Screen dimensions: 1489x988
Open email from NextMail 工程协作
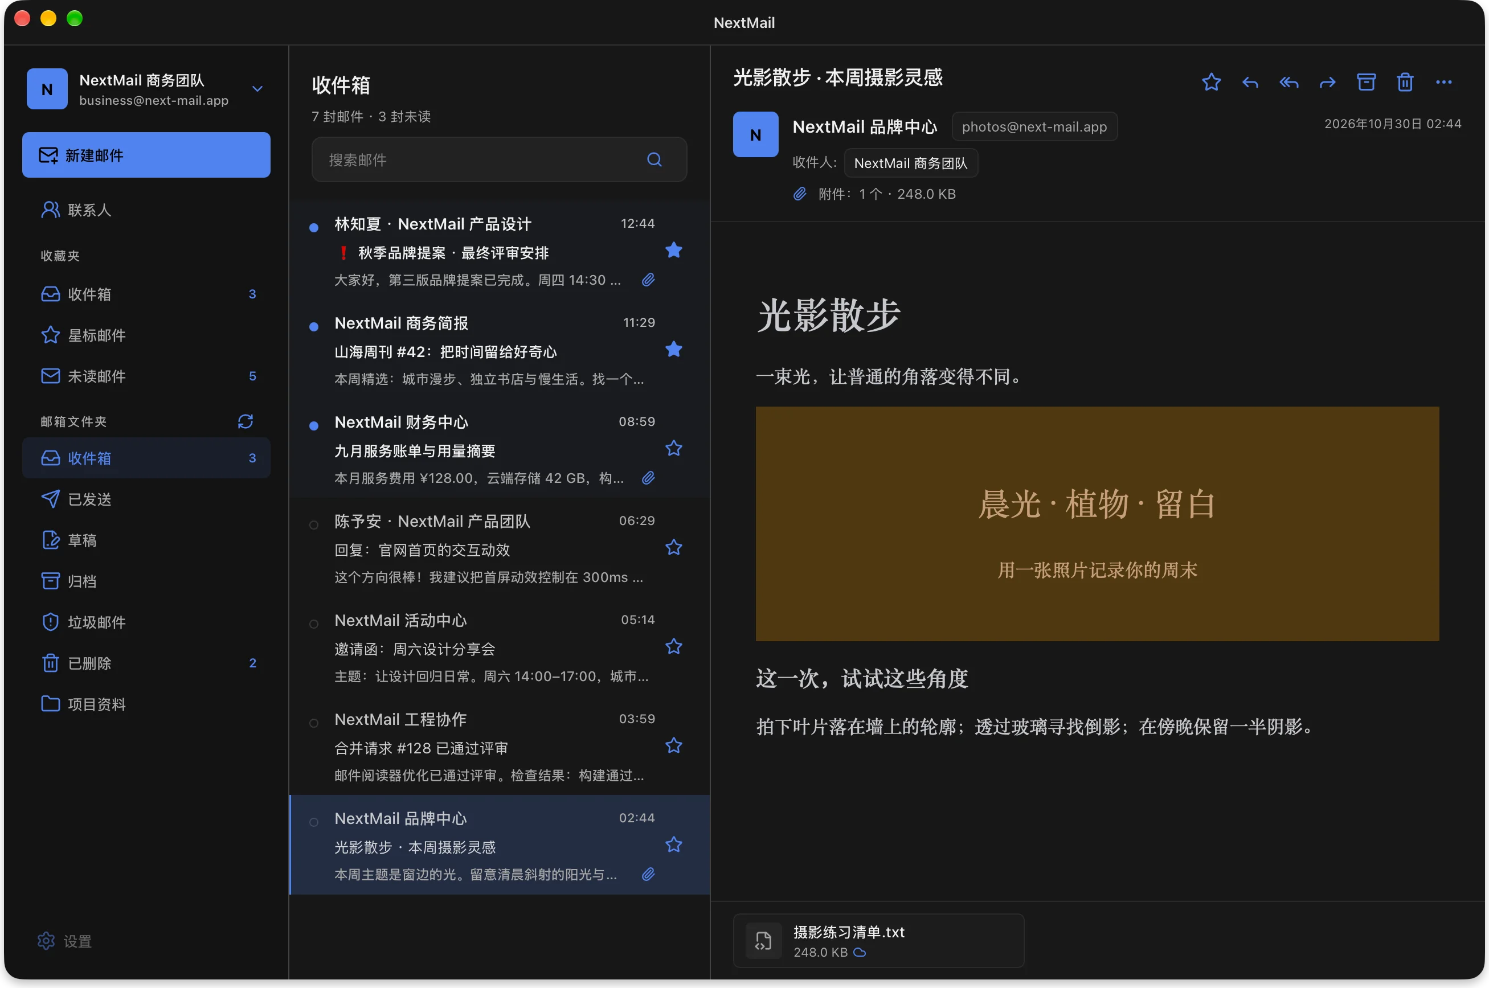tap(499, 745)
